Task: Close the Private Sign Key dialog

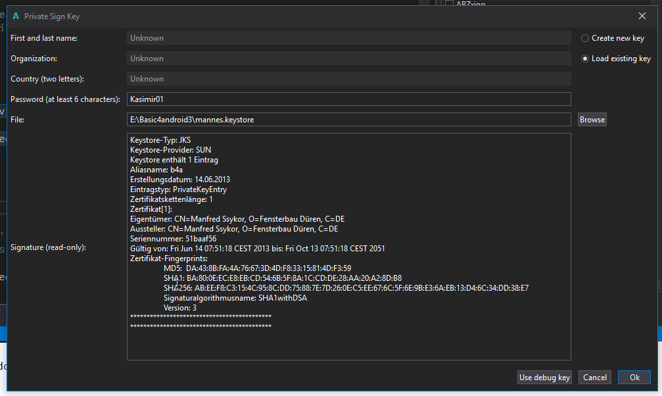Action: click(x=642, y=16)
